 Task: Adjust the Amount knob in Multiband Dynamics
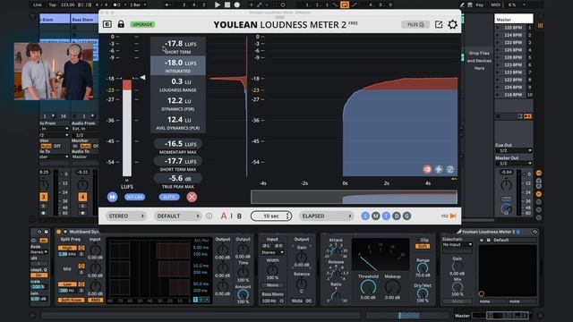pyautogui.click(x=243, y=294)
